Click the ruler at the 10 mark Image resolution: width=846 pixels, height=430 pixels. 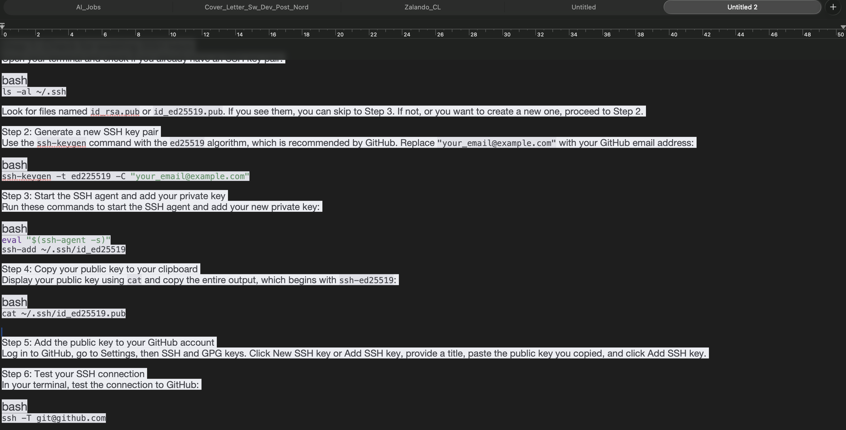click(x=169, y=33)
